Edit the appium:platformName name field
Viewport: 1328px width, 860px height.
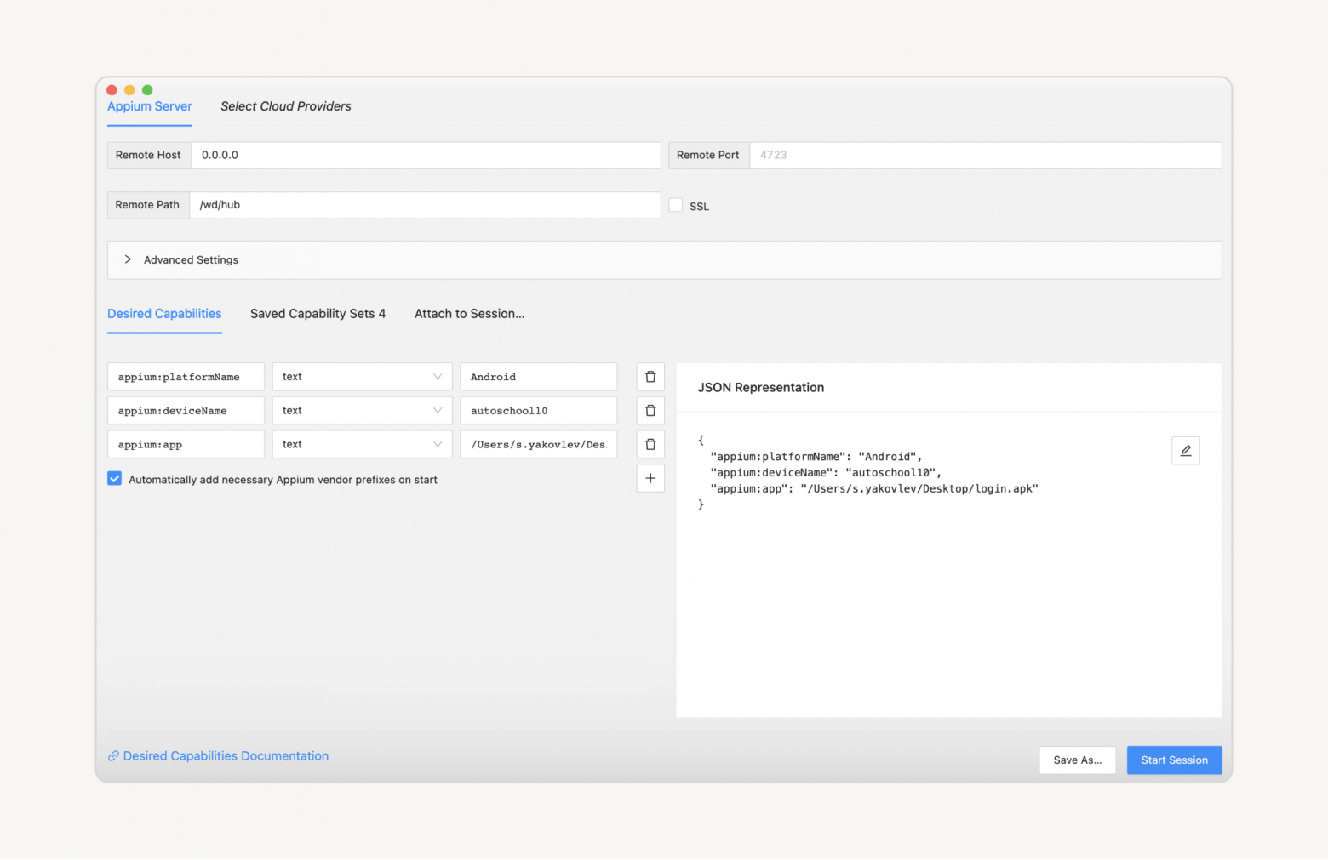click(x=186, y=377)
